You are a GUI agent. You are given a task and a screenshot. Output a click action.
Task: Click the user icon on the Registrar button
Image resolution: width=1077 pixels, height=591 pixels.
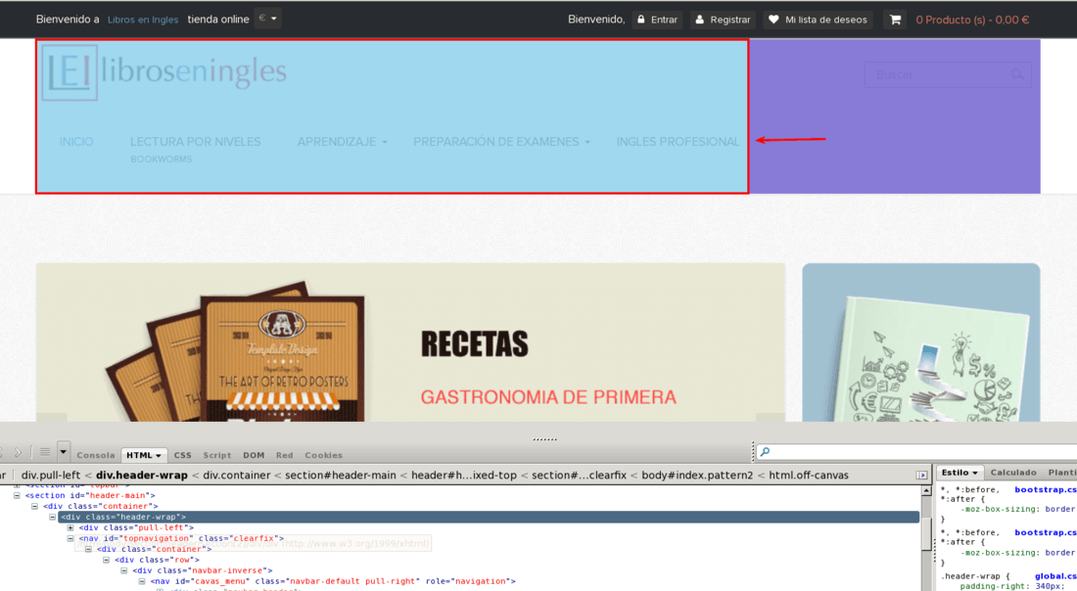click(700, 20)
